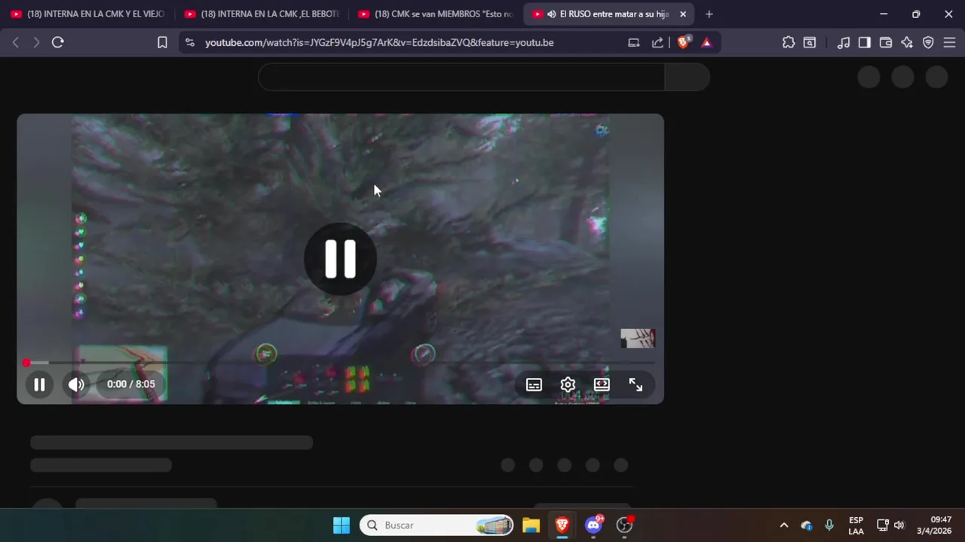This screenshot has height=542, width=965.
Task: Install the site as an app icon
Action: click(x=634, y=42)
